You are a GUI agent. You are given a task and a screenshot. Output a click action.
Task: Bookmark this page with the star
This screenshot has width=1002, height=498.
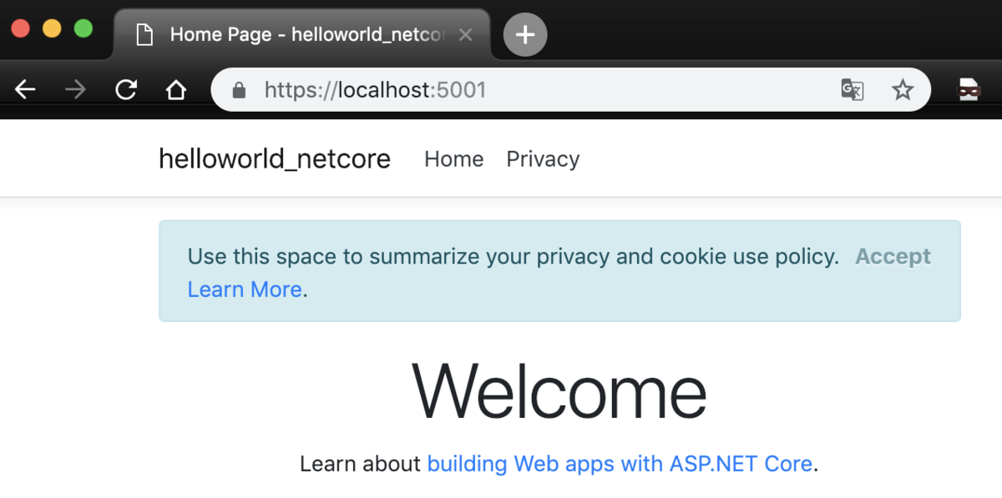(x=903, y=89)
